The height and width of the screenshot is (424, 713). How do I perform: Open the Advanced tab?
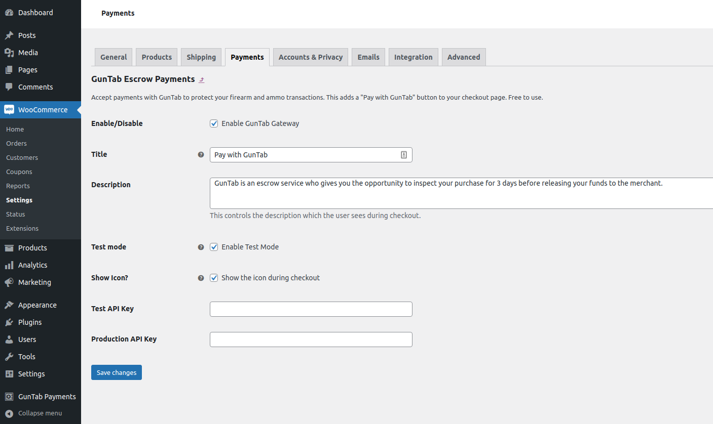tap(464, 57)
